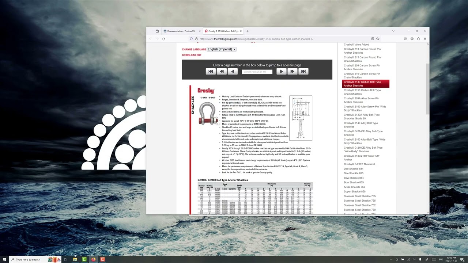Open a new browser tab
The height and width of the screenshot is (263, 468).
click(x=248, y=31)
